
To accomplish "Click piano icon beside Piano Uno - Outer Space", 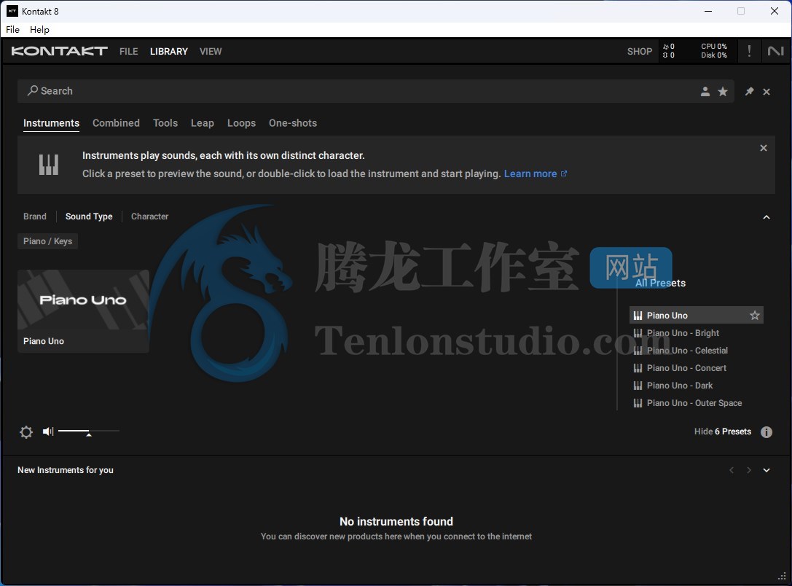I will (638, 403).
